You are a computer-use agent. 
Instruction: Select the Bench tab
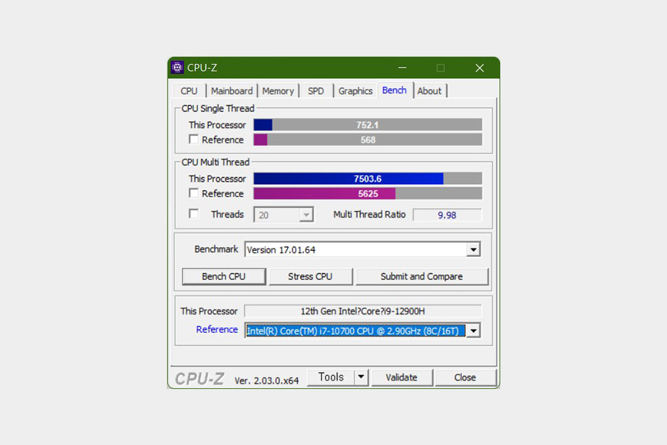(394, 90)
